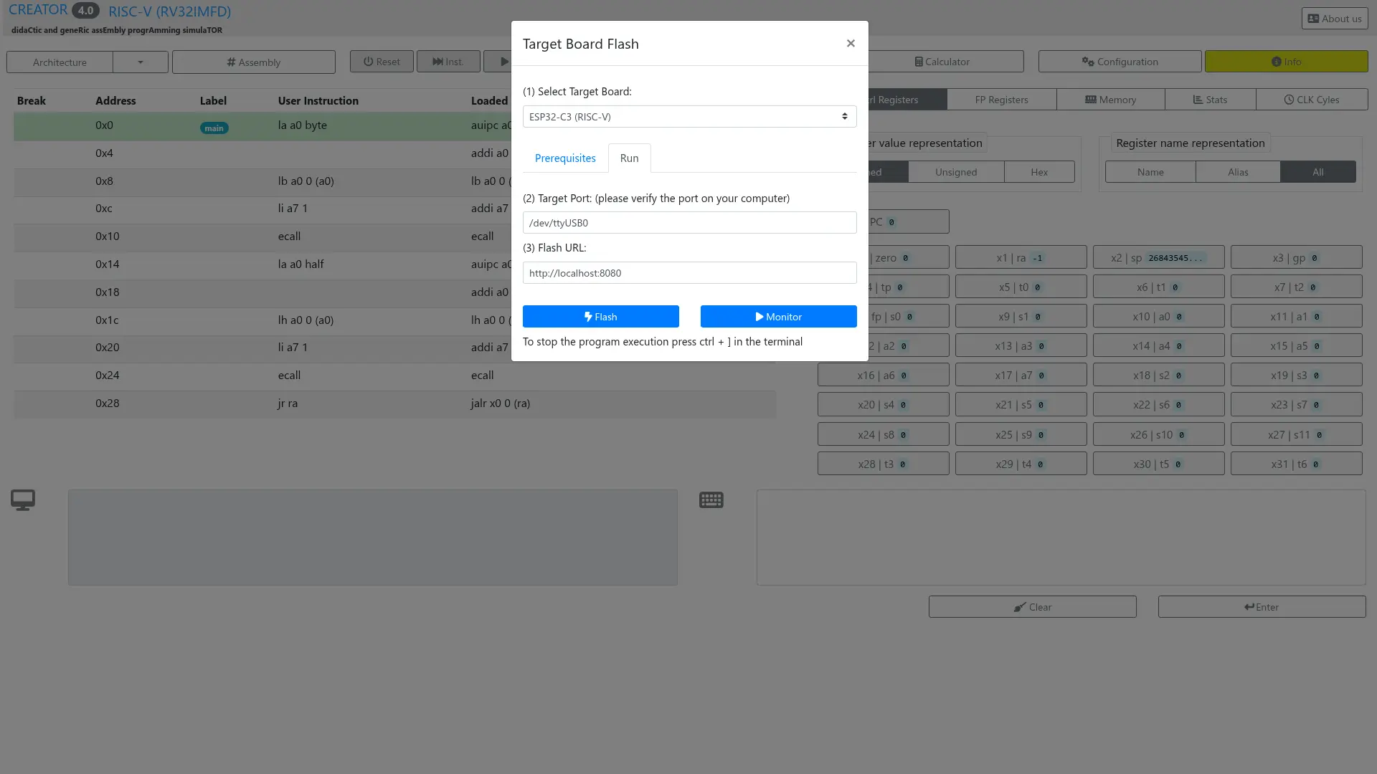This screenshot has width=1377, height=774.
Task: Open the Calculator tool
Action: click(942, 62)
